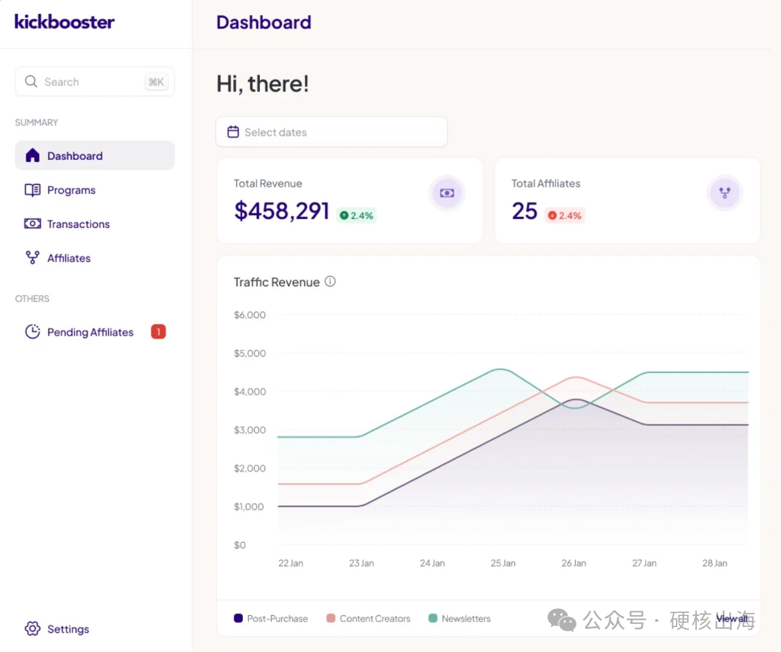This screenshot has width=781, height=652.
Task: Click the Newsletters green swatch
Action: point(433,618)
